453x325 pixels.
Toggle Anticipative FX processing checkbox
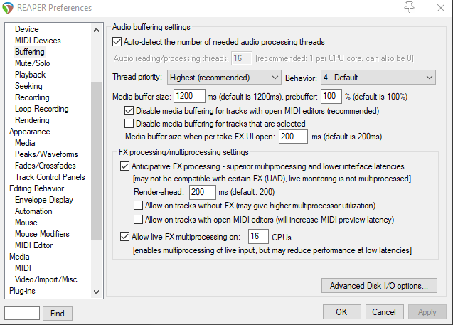(125, 166)
